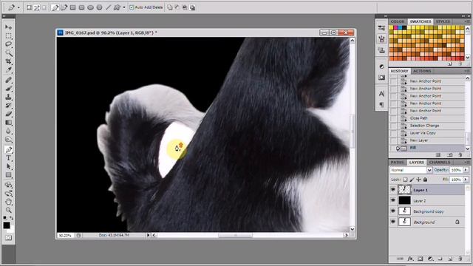This screenshot has width=473, height=266.
Task: Choose Custom Shape tool in options bar
Action: pos(117,7)
